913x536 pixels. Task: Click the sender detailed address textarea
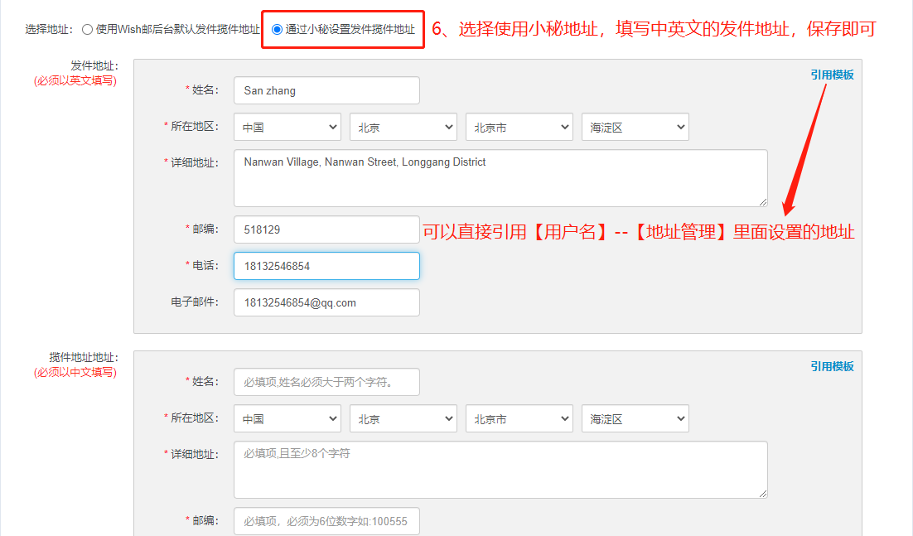[500, 178]
